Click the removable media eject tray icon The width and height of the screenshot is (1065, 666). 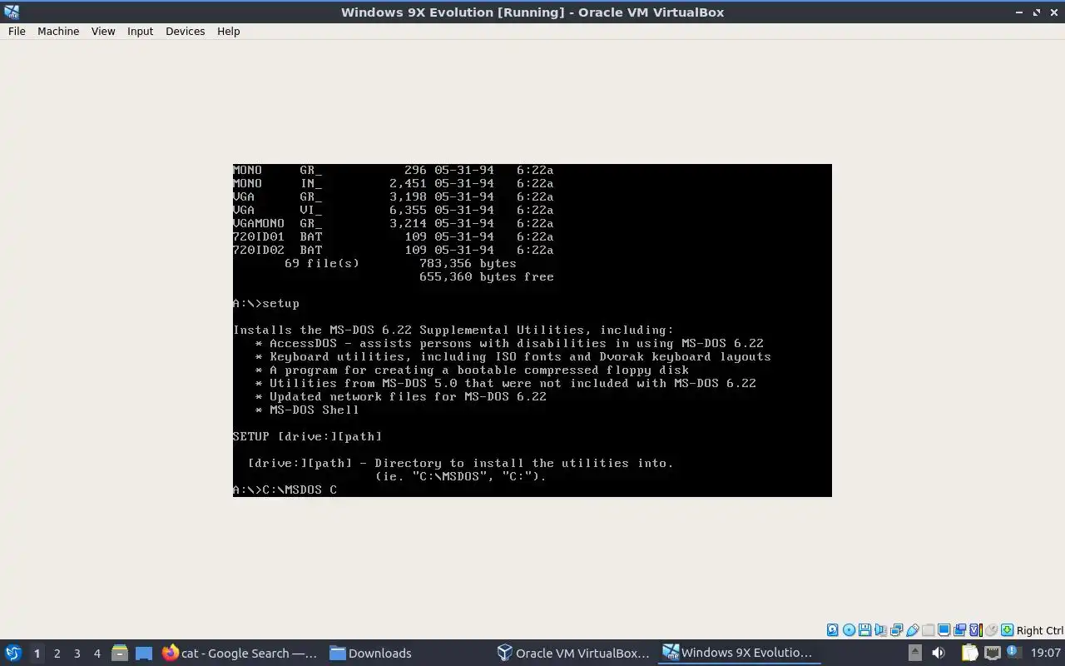pos(914,653)
